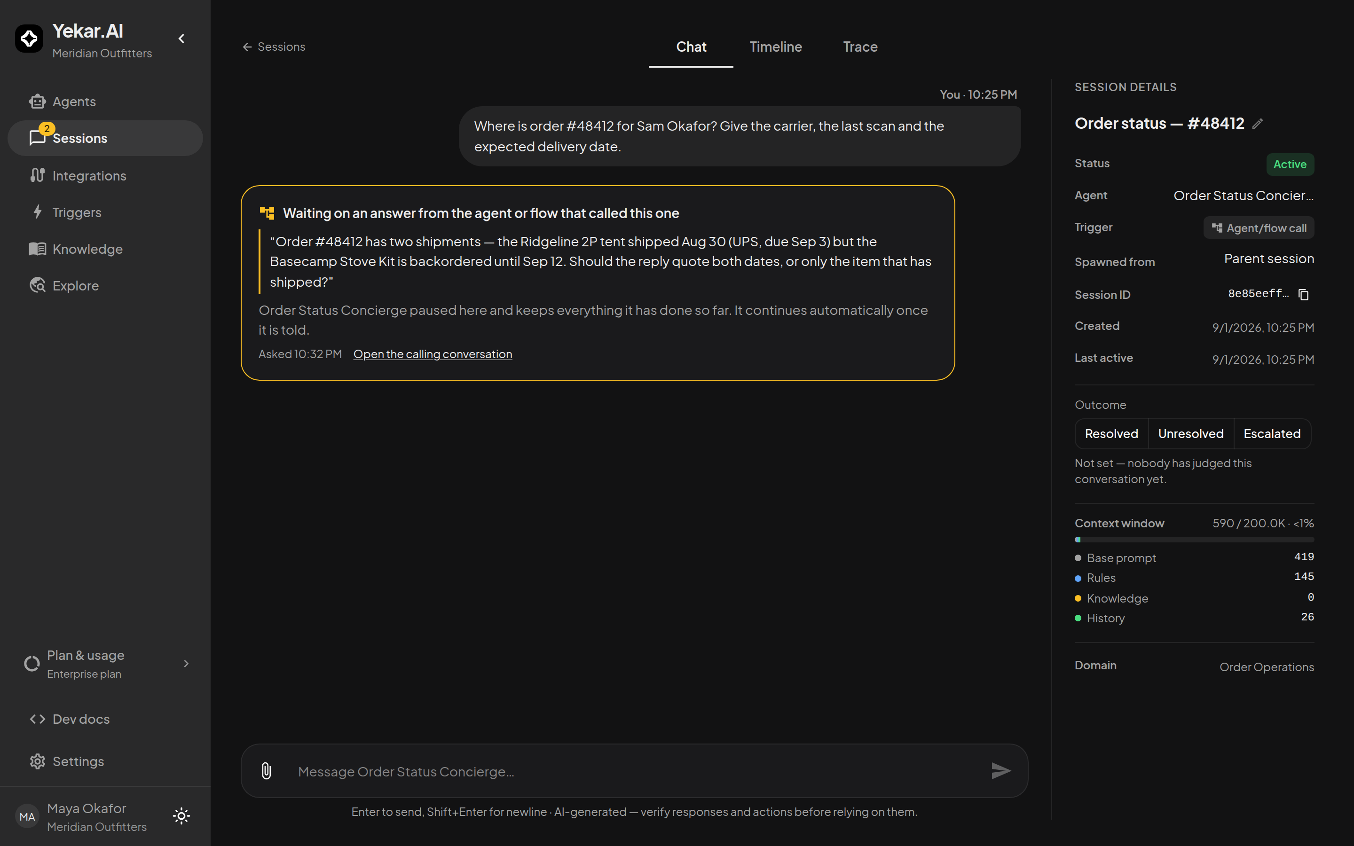
Task: Open the Agents page icon
Action: [38, 101]
